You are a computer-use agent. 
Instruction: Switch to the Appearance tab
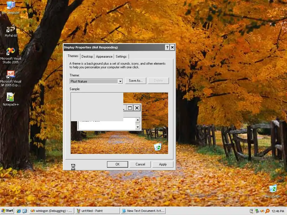click(x=104, y=57)
